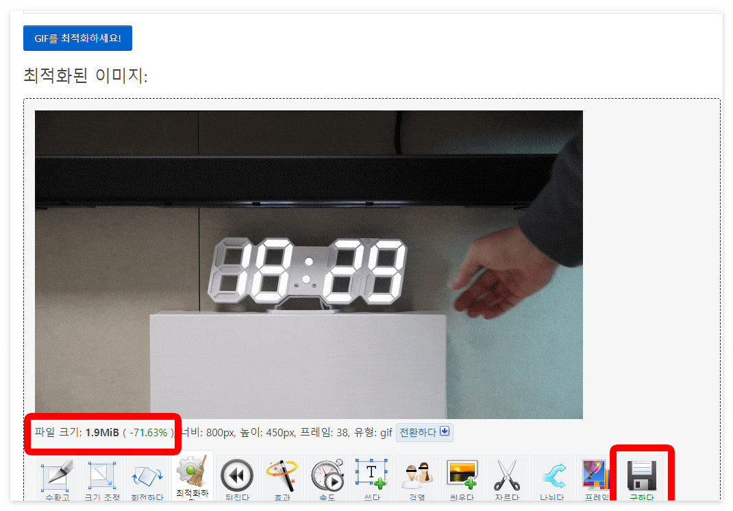733x511 pixels.
Task: Click the 프레임: 38 frame count text
Action: coord(325,432)
